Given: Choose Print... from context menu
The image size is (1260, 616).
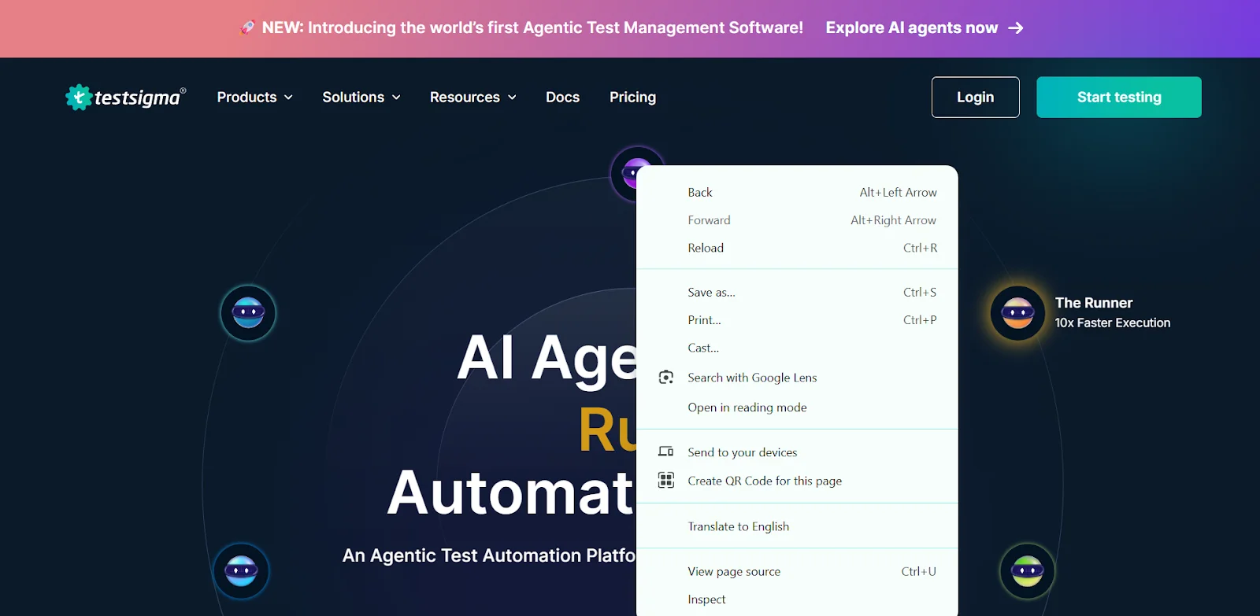Looking at the screenshot, I should [797, 320].
